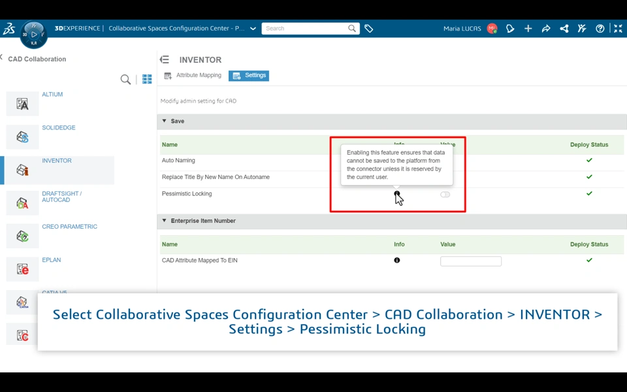Click the tools icon left of the help icon

[582, 28]
